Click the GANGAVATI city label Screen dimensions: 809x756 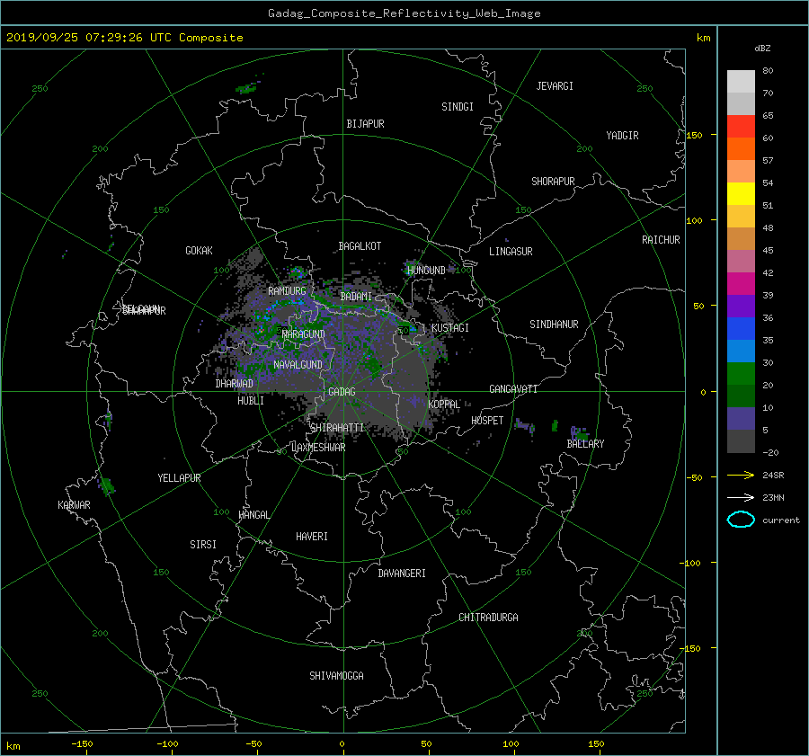(x=513, y=388)
